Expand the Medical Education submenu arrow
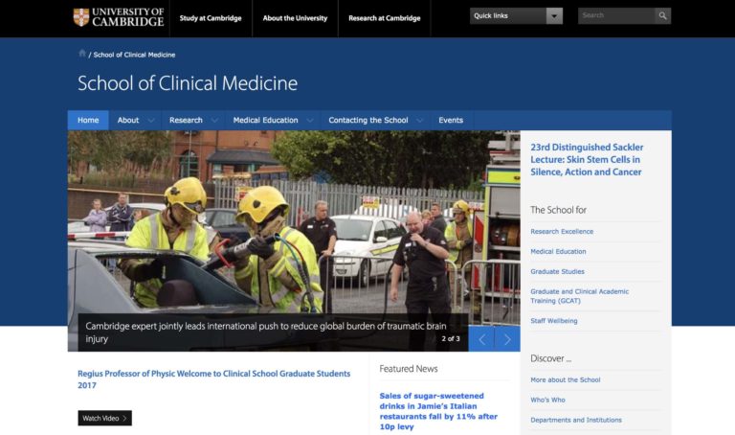The width and height of the screenshot is (735, 435). 308,121
